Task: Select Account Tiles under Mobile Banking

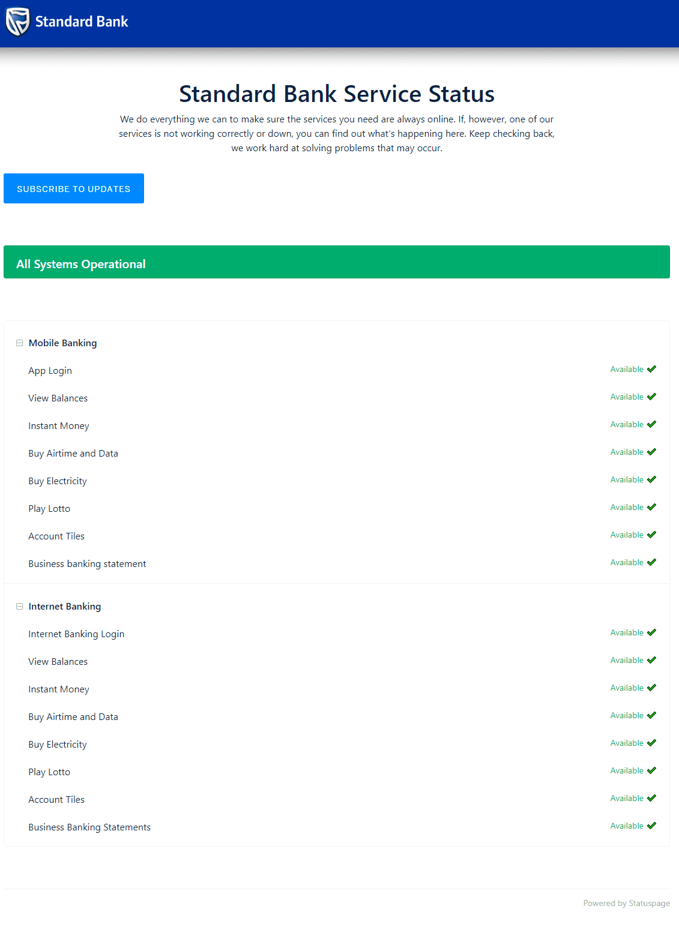Action: pyautogui.click(x=56, y=536)
